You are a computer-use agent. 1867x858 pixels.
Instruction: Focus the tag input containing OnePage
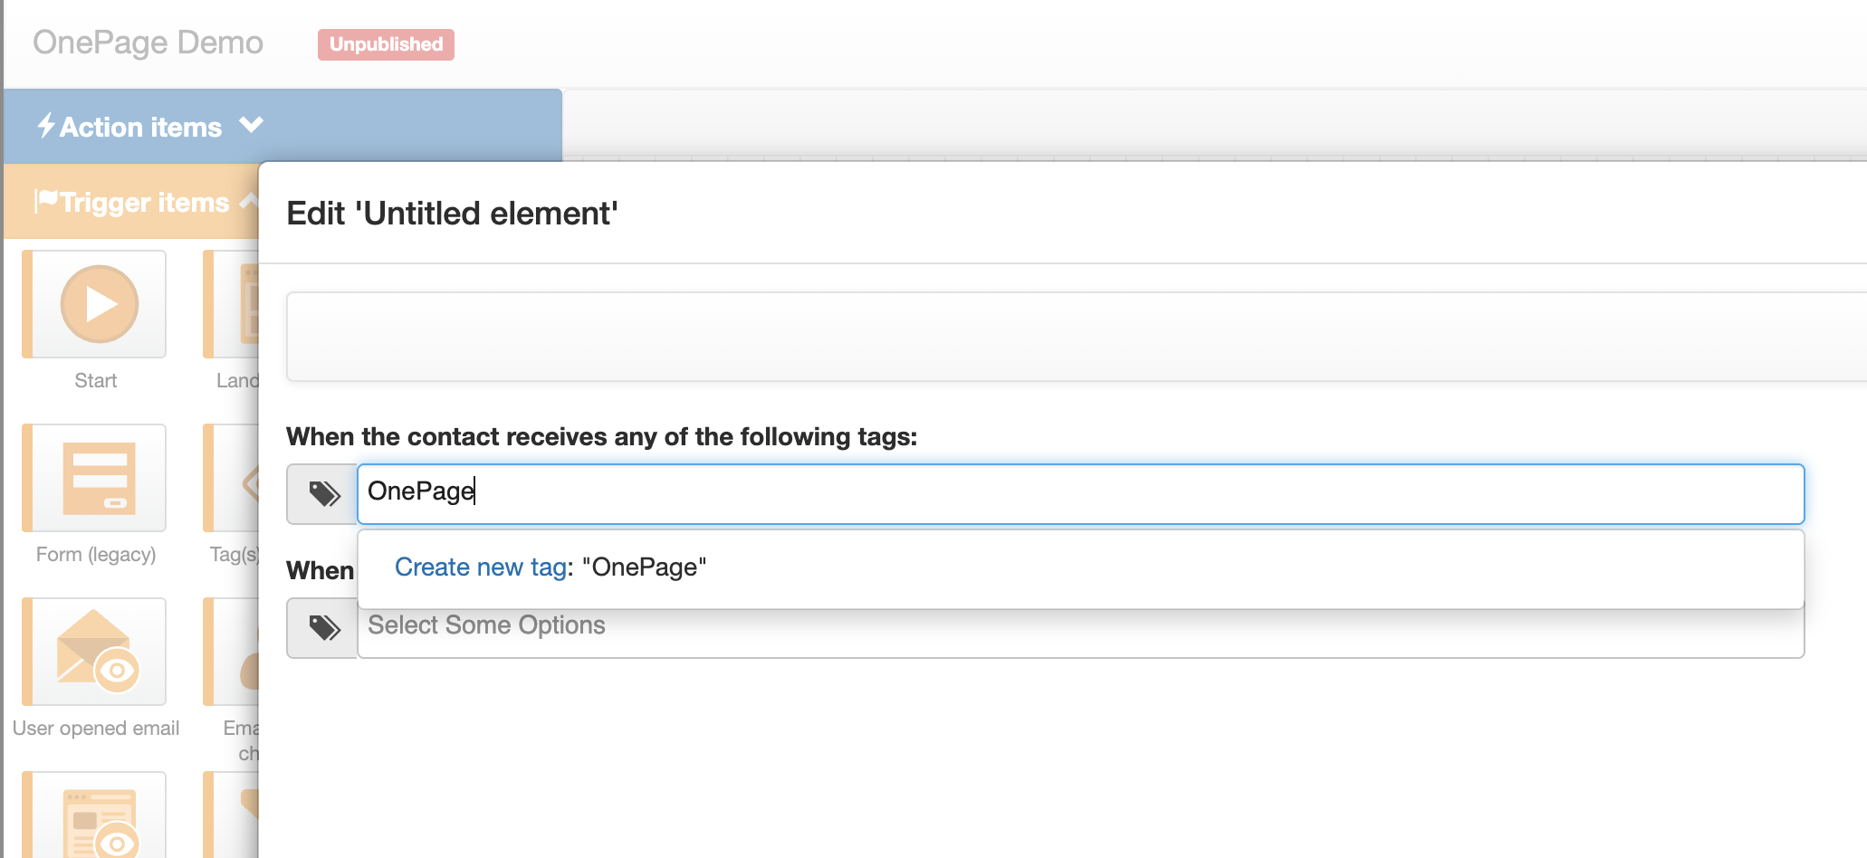(1079, 493)
